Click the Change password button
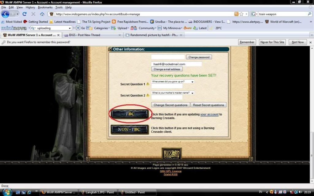 click(199, 57)
